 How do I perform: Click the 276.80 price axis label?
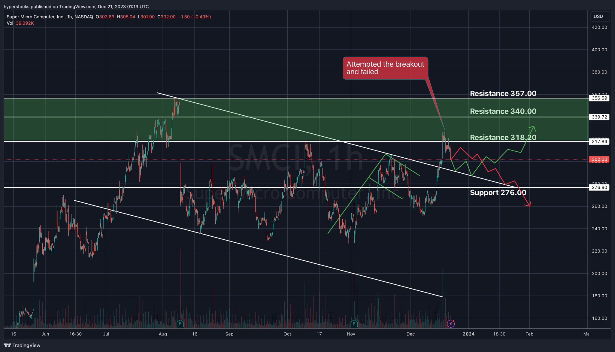599,187
